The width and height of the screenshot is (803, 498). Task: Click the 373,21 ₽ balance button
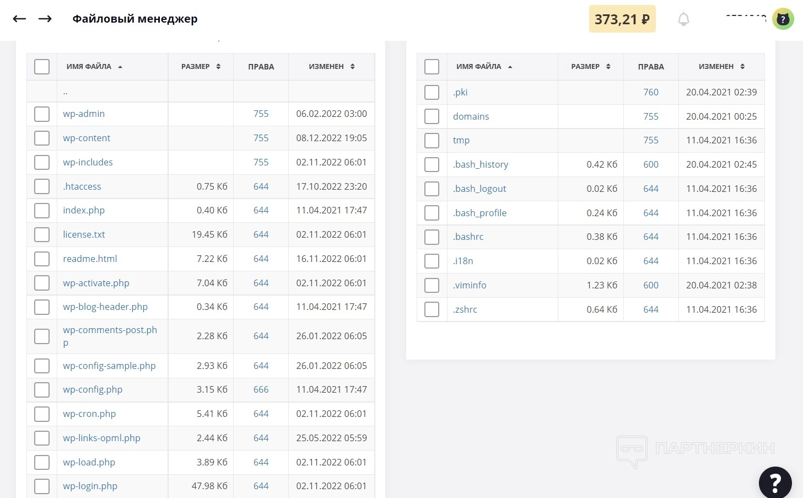pyautogui.click(x=622, y=19)
